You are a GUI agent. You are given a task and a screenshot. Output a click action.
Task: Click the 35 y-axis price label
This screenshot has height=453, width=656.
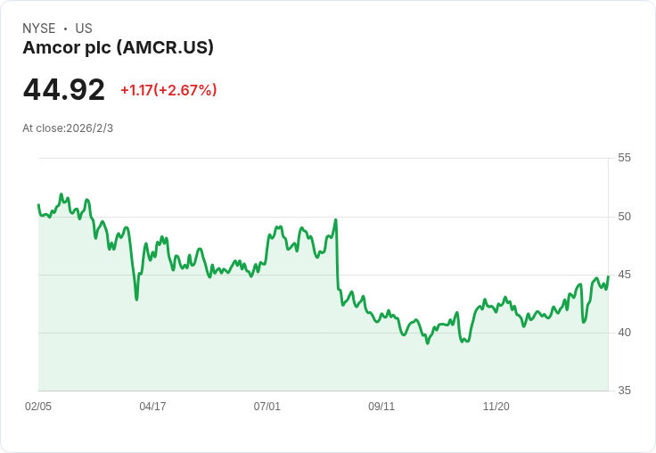tap(624, 391)
